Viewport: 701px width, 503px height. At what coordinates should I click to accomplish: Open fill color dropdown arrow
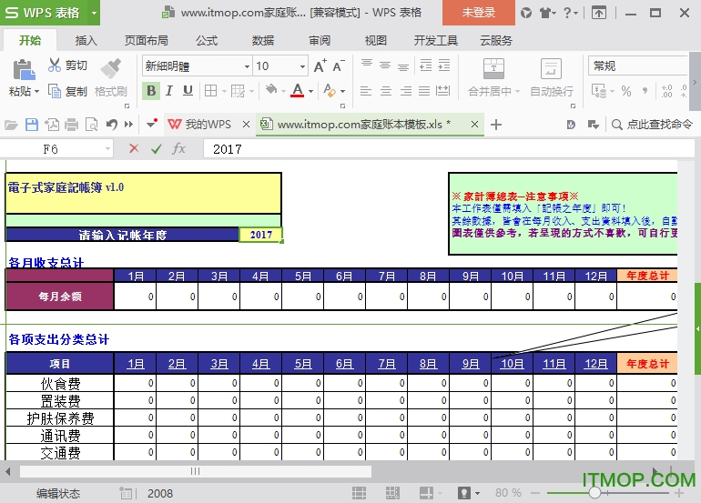coord(283,91)
